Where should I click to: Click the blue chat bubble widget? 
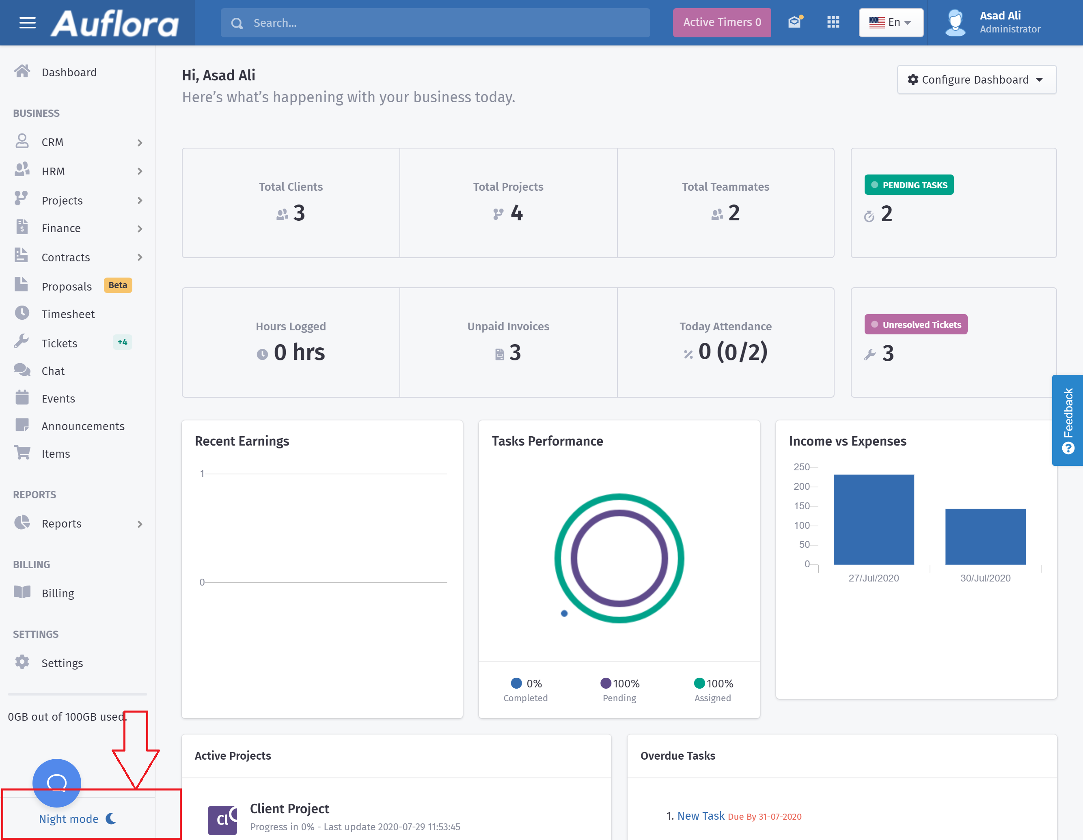(x=56, y=782)
